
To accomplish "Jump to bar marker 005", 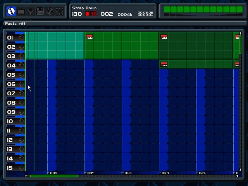I will click(x=53, y=173).
